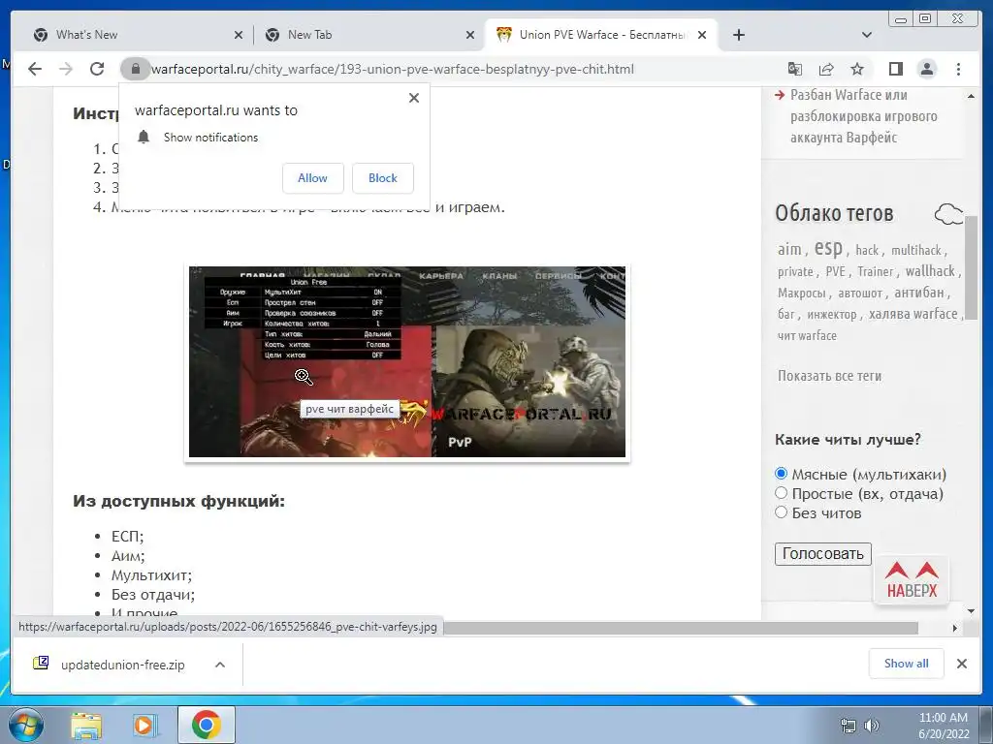Click horizontal scrollbar right arrow

click(x=955, y=628)
